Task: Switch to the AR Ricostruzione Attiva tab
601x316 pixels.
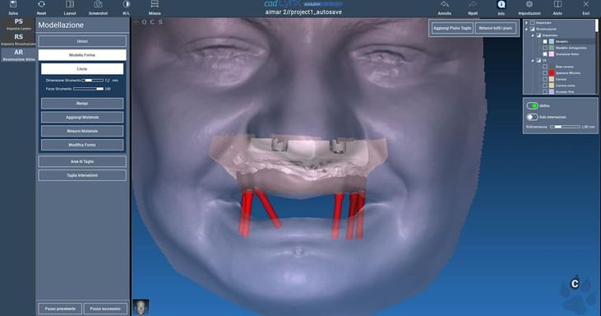Action: tap(18, 55)
